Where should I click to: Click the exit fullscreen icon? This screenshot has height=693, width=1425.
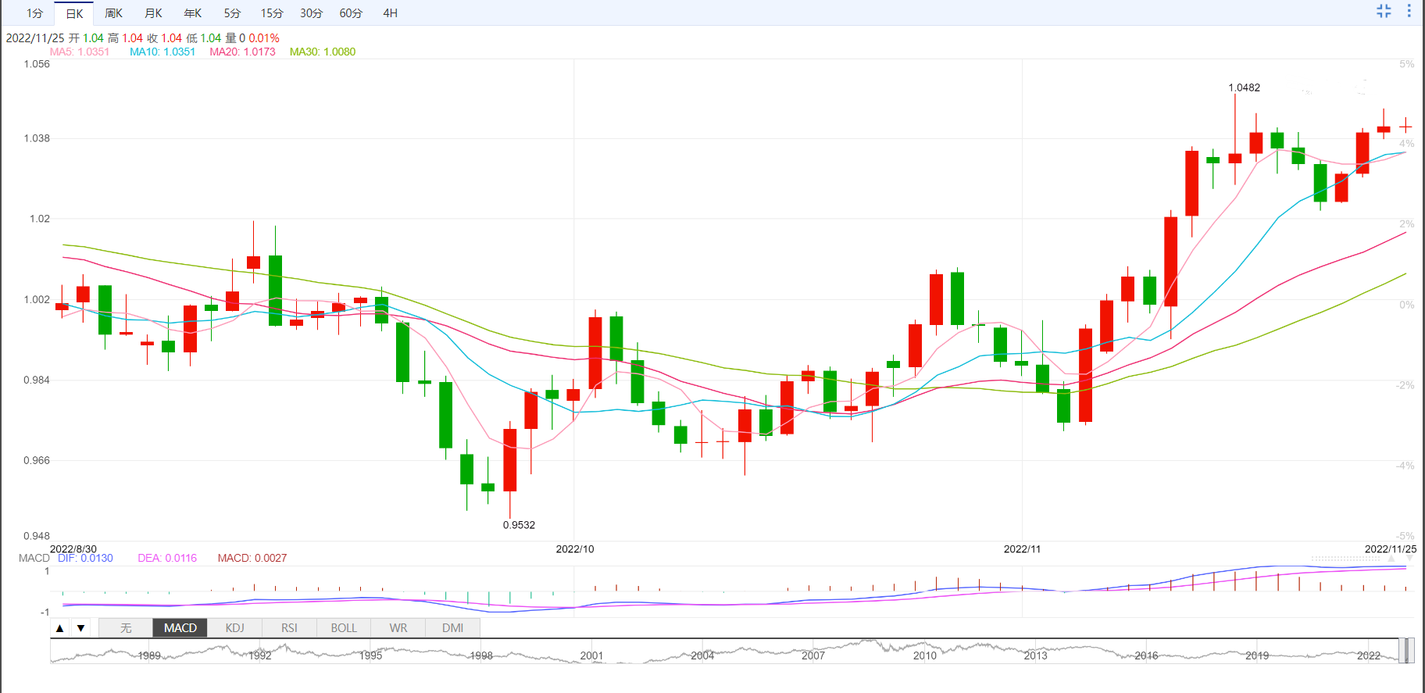(x=1384, y=11)
